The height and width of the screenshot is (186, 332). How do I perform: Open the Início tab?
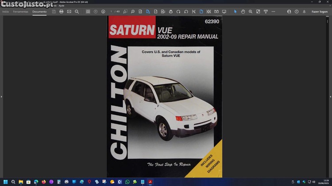(x=5, y=11)
